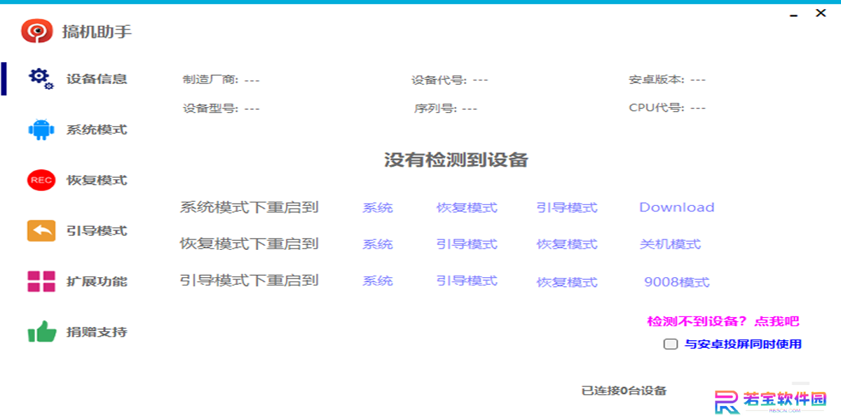Click the 没有检测到设备 status heading

click(456, 160)
